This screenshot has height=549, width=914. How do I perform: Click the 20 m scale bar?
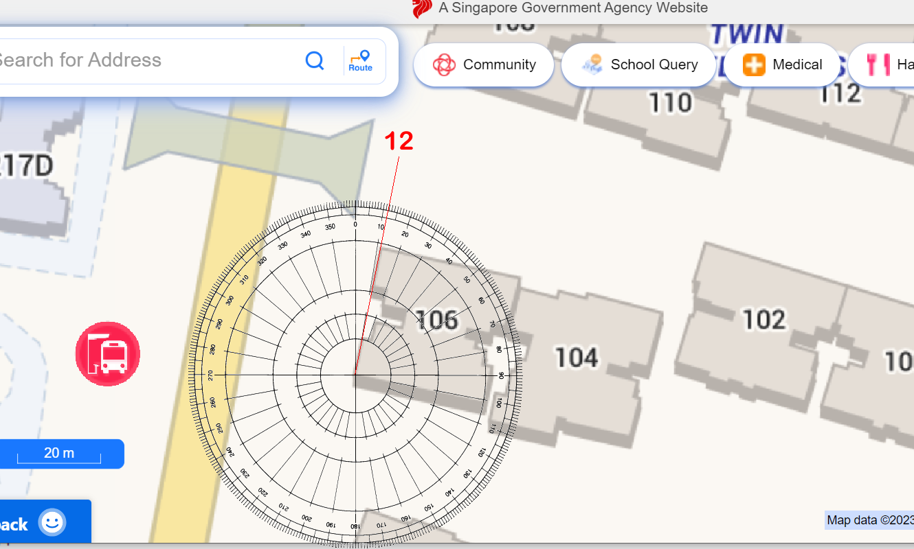59,454
